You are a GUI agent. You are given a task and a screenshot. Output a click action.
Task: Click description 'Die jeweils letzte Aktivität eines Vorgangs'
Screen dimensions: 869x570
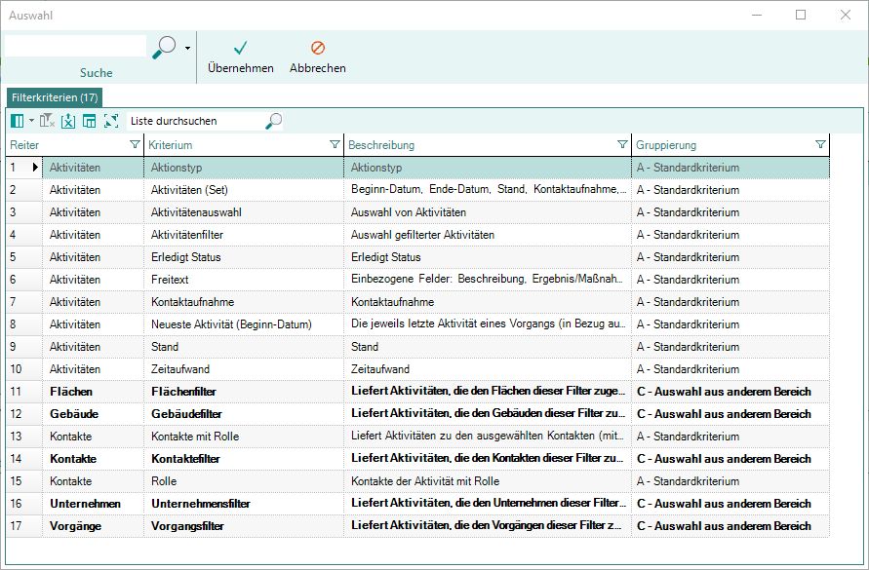coord(488,324)
